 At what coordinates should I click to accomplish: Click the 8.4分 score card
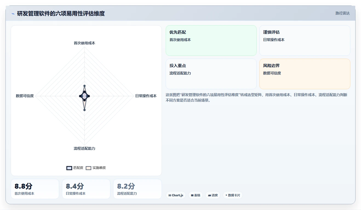point(86,189)
